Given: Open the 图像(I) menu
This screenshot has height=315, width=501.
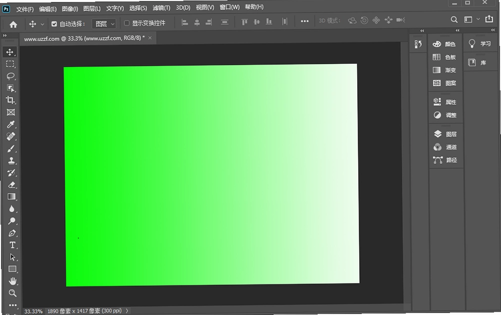Looking at the screenshot, I should 69,8.
